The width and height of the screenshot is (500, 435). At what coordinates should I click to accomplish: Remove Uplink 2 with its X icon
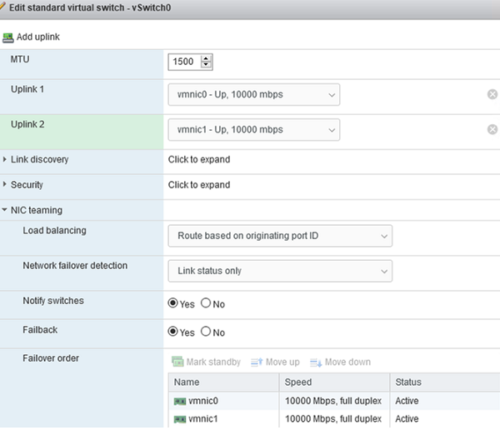click(x=492, y=129)
